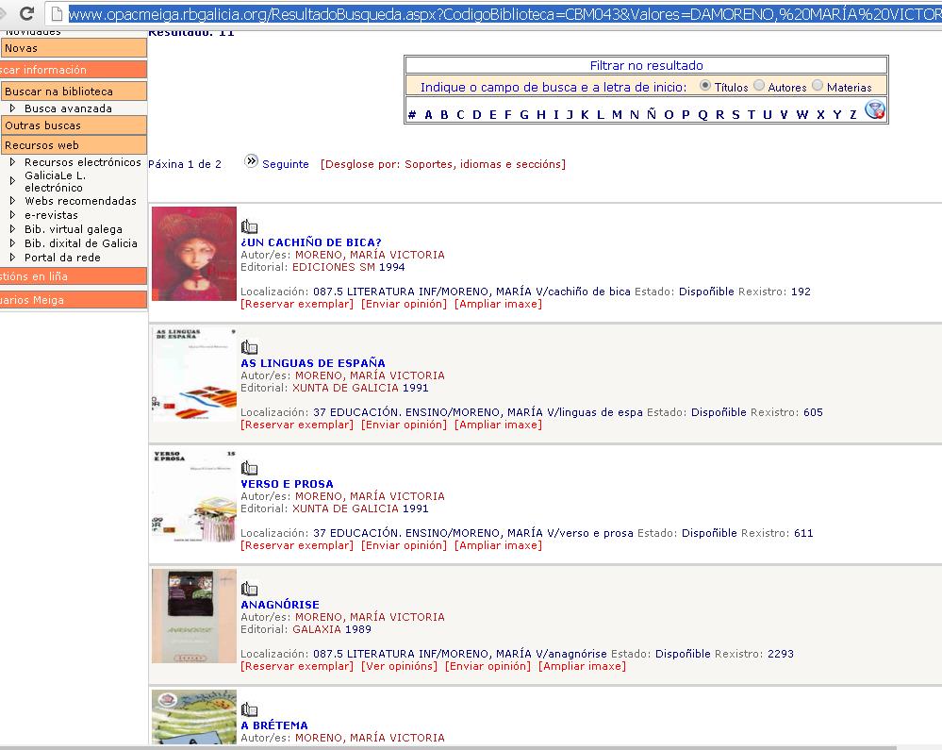Click the Seguinte next-page arrow icon
Image resolution: width=942 pixels, height=750 pixels.
pos(251,161)
